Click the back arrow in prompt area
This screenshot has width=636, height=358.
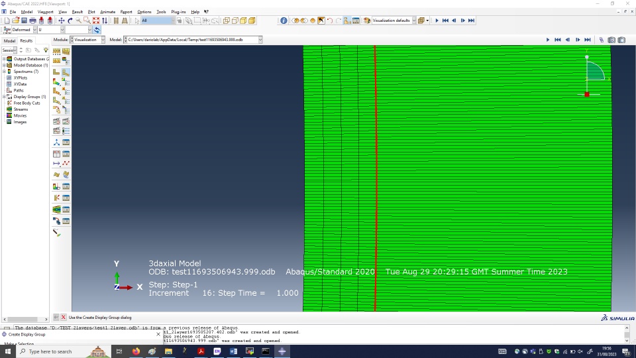pyautogui.click(x=56, y=318)
